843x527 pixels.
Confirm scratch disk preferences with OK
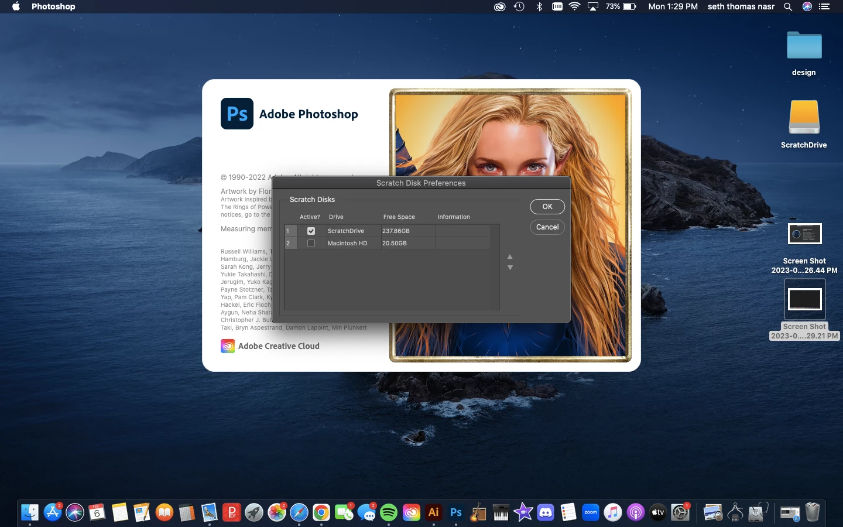pyautogui.click(x=547, y=207)
